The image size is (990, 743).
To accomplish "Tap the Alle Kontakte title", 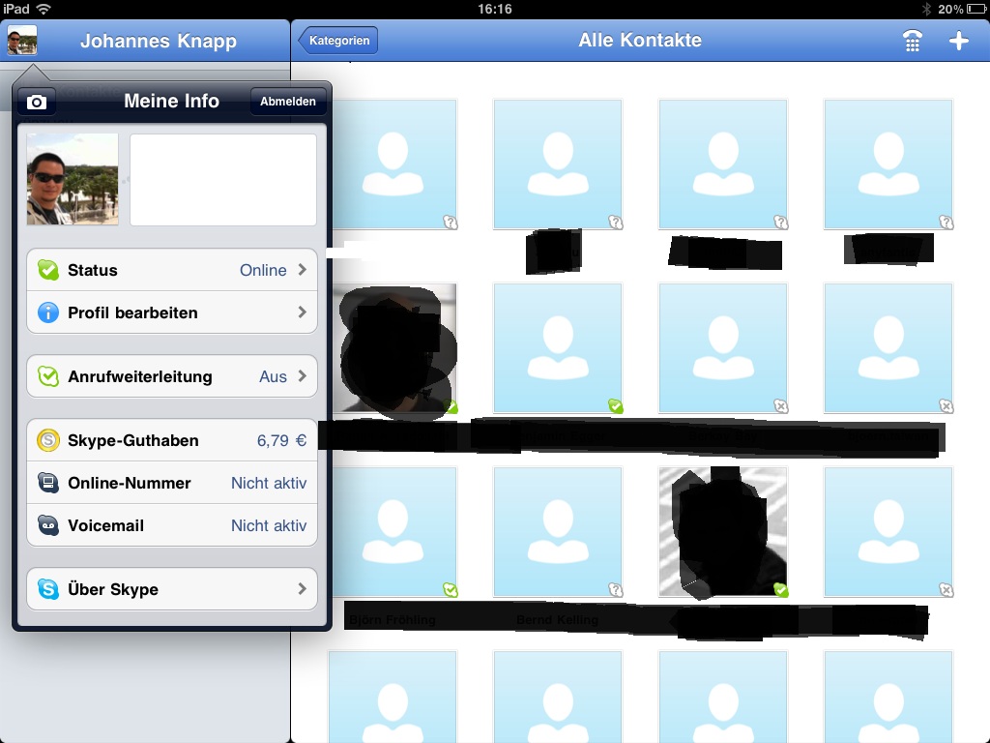I will [640, 40].
